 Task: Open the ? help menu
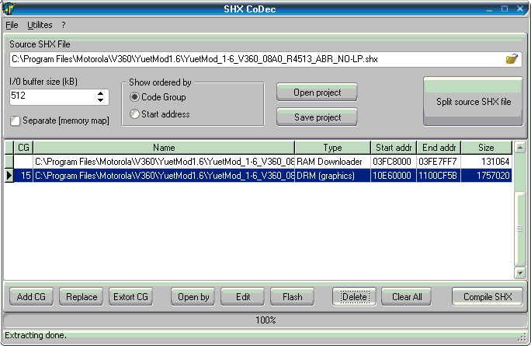click(64, 25)
